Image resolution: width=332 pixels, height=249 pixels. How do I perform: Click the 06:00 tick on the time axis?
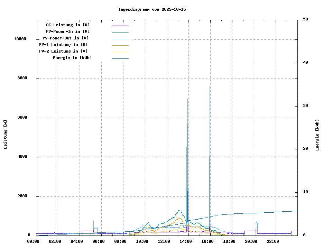pos(99,241)
